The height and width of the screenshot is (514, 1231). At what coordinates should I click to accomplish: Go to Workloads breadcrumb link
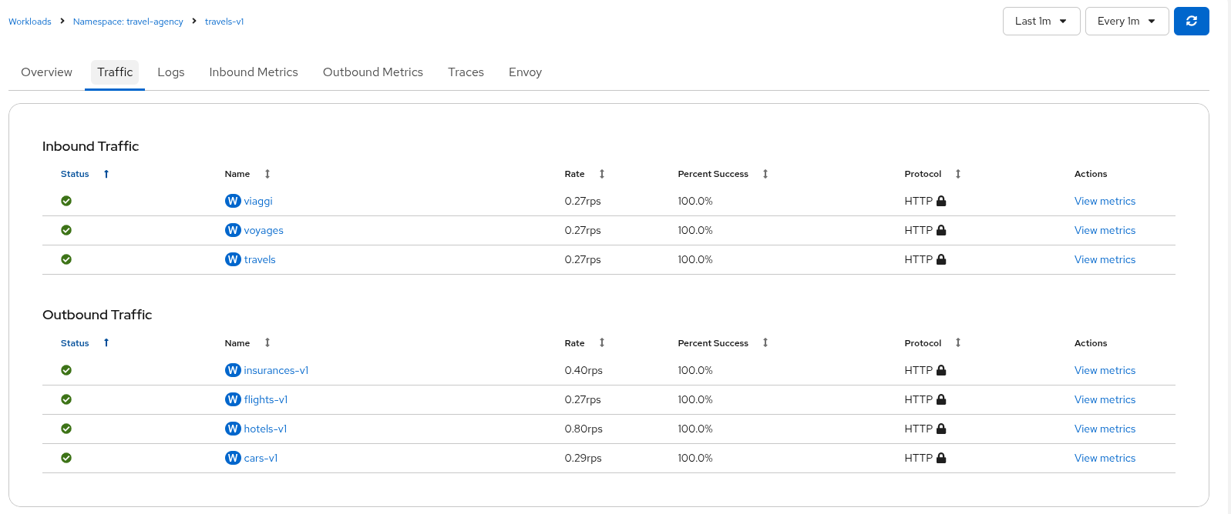(x=30, y=22)
